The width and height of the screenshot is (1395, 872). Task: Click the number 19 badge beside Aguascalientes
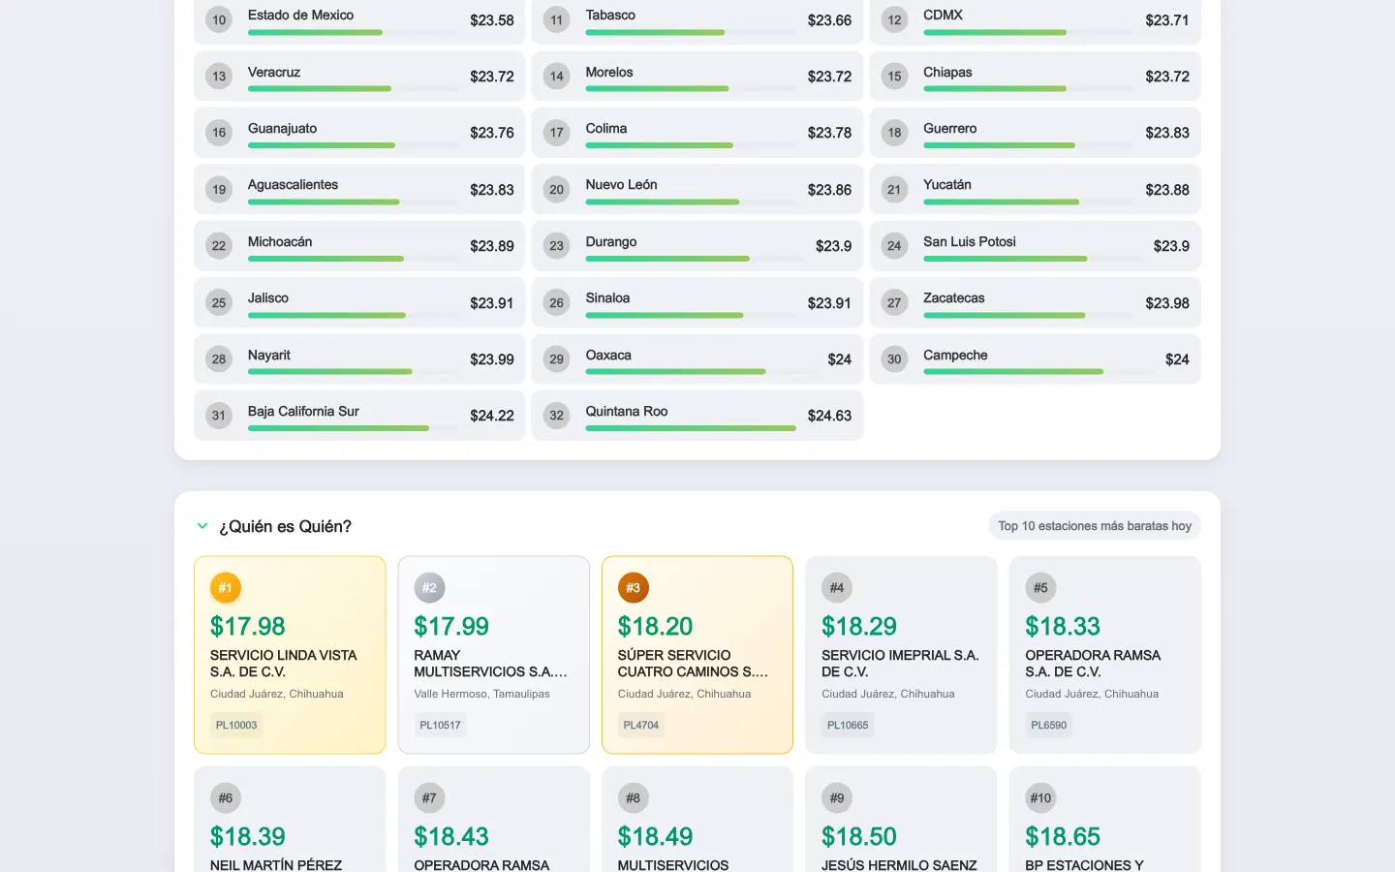219,190
